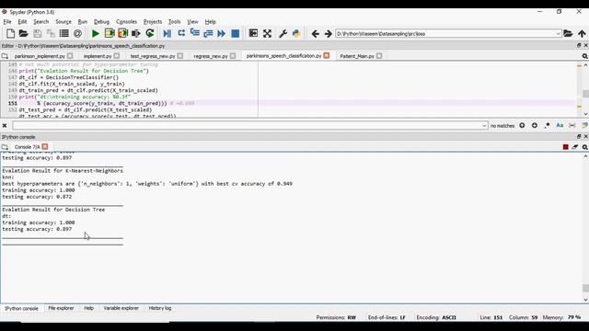Viewport: 589px width, 331px height.
Task: Toggle regular expression search option
Action: point(548,125)
